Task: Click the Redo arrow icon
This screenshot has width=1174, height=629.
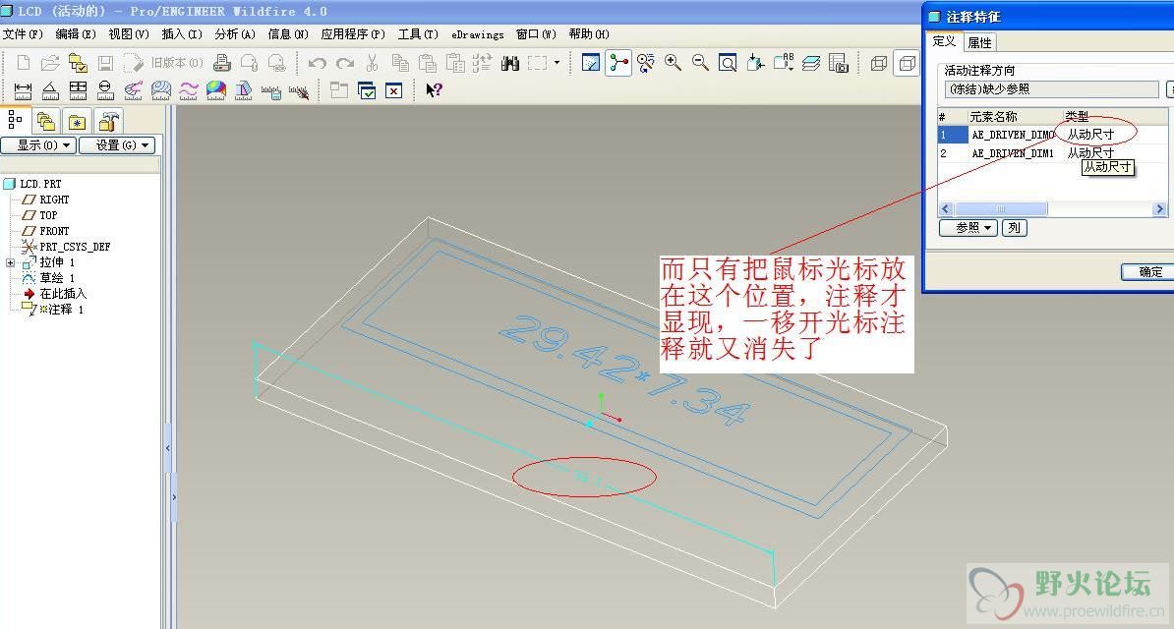Action: 345,63
